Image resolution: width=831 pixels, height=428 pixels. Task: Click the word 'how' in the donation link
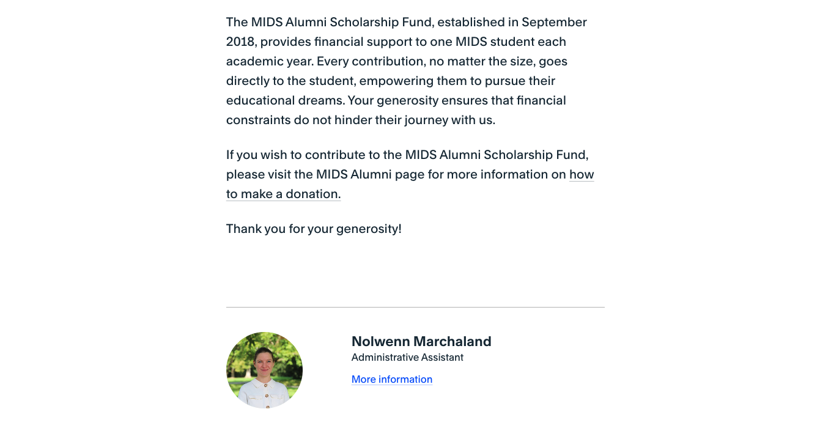[x=582, y=174]
